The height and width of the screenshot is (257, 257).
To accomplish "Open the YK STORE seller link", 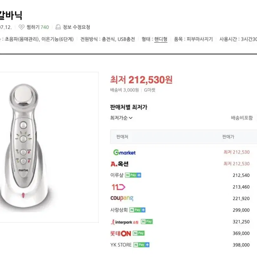I will pyautogui.click(x=121, y=245).
